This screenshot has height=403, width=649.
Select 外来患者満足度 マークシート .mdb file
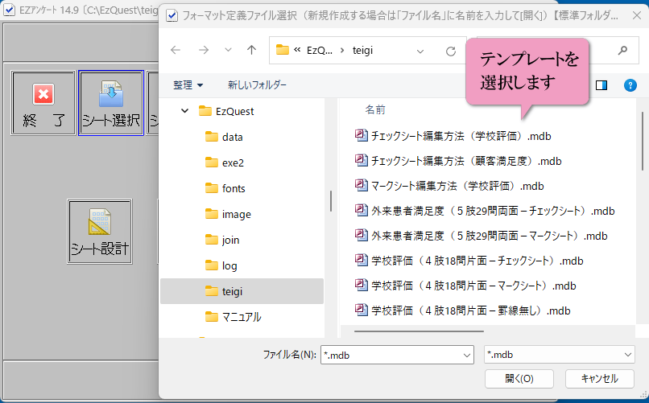481,236
